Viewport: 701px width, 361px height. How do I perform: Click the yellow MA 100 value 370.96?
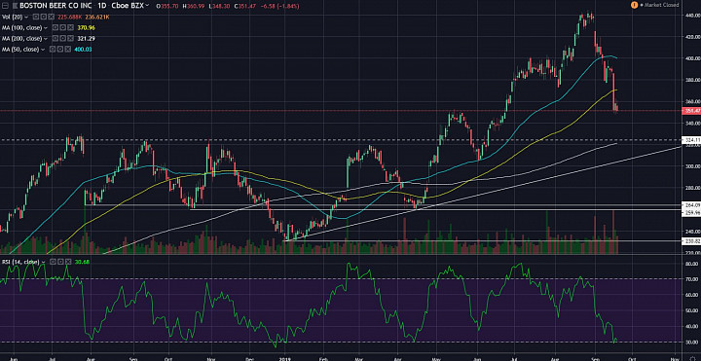point(87,27)
